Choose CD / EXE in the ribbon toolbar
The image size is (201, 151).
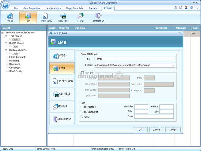(63, 17)
